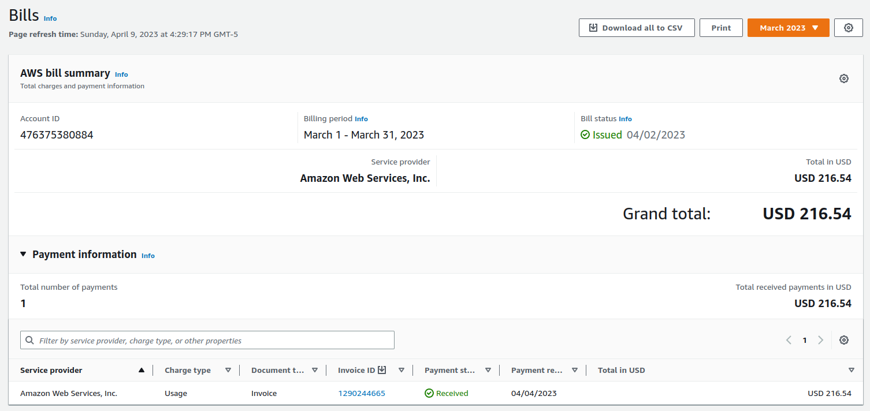The width and height of the screenshot is (870, 411).
Task: Focus the payment filter search field
Action: [207, 340]
